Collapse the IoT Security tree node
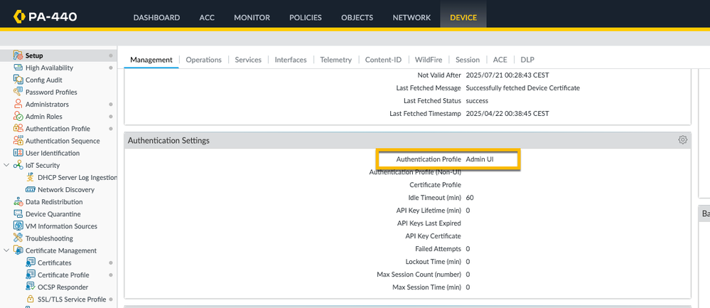The height and width of the screenshot is (308, 710). pyautogui.click(x=7, y=165)
